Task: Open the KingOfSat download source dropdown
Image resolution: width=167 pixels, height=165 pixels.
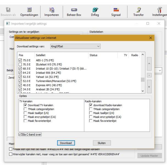Action: (x=75, y=46)
